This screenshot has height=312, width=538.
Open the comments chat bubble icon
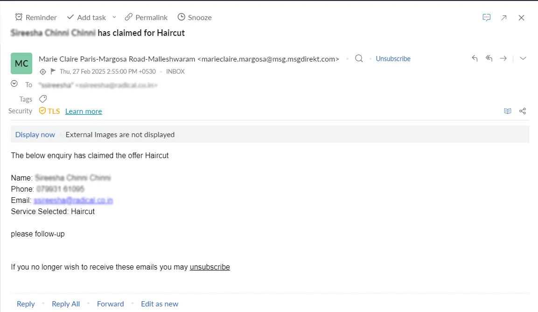487,17
